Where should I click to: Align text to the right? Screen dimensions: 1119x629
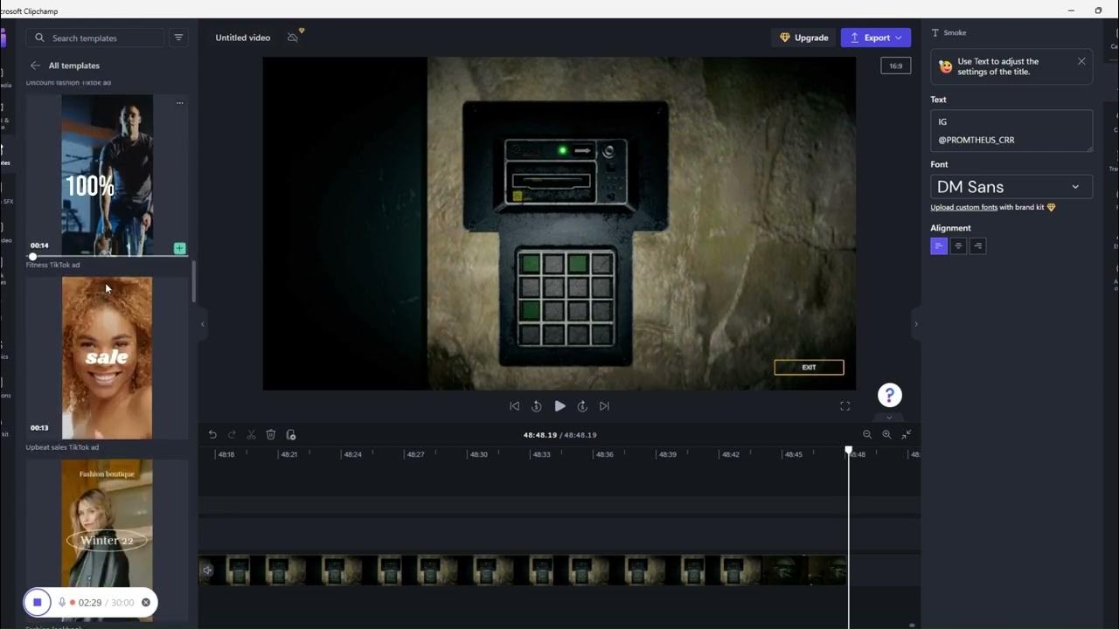[977, 246]
